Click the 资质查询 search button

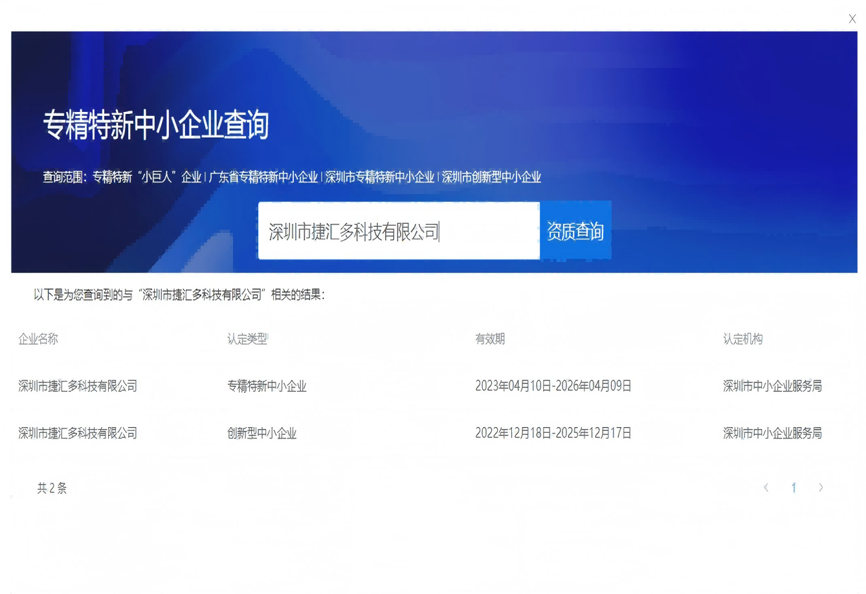tap(576, 230)
